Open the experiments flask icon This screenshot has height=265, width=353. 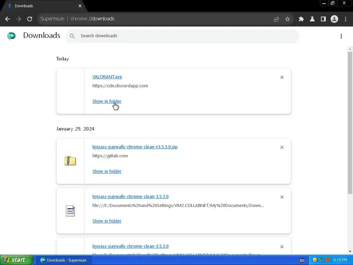pyautogui.click(x=312, y=19)
